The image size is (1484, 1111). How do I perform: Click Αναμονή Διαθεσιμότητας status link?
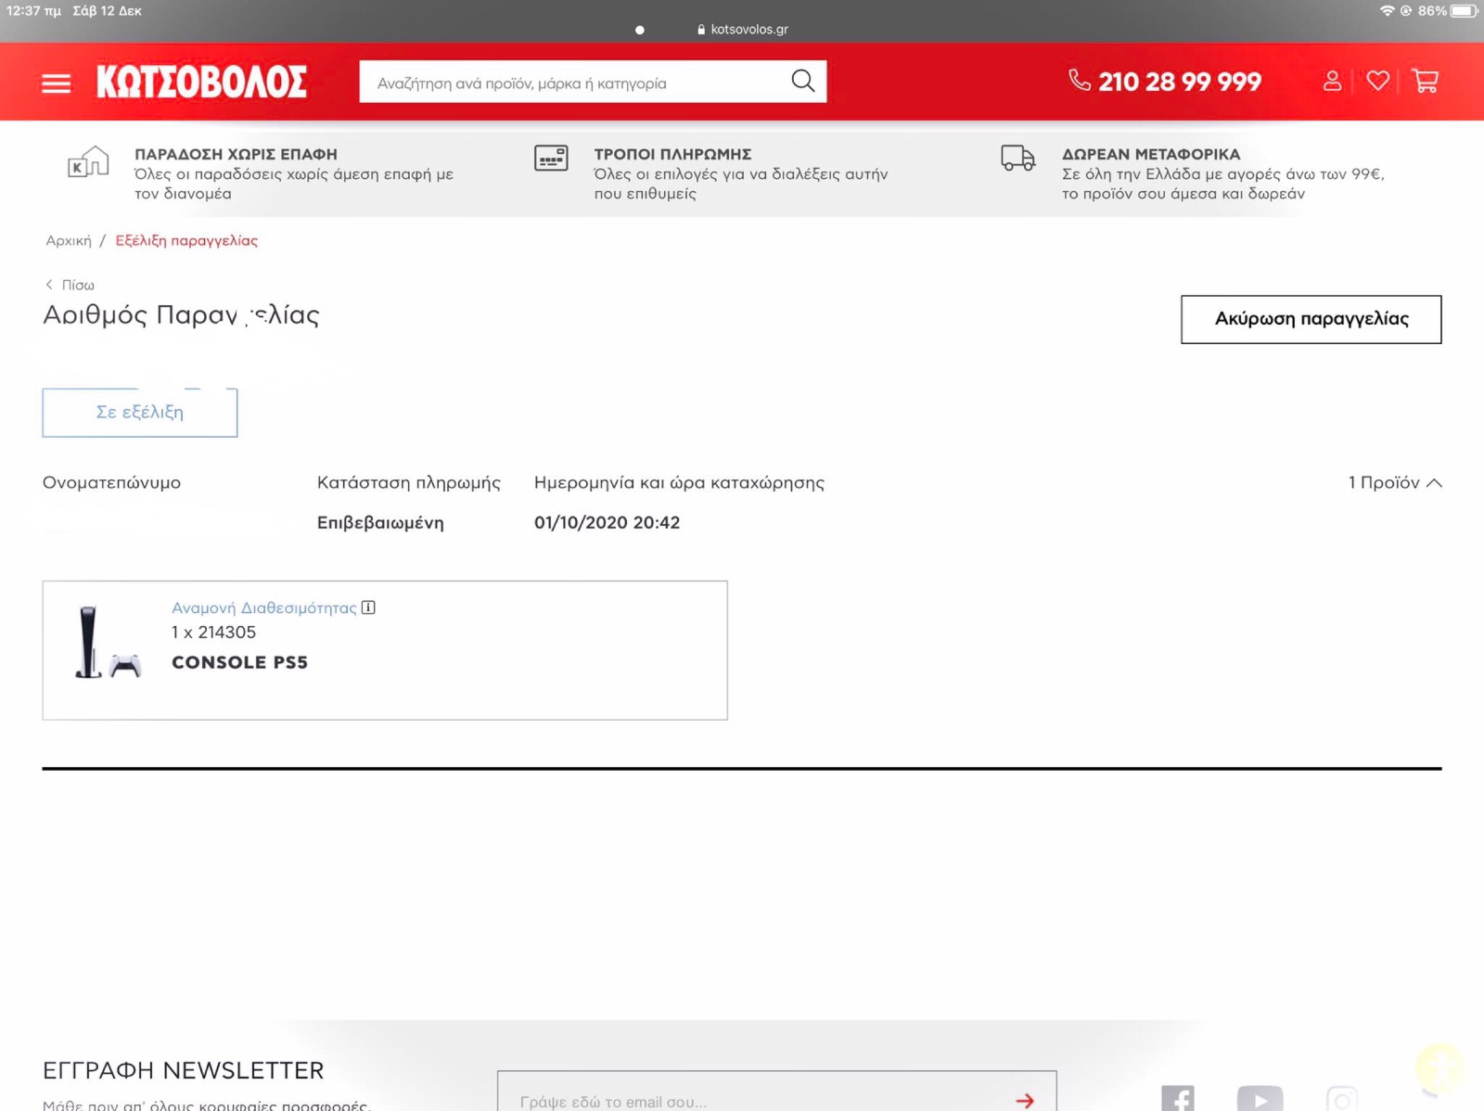(x=263, y=607)
